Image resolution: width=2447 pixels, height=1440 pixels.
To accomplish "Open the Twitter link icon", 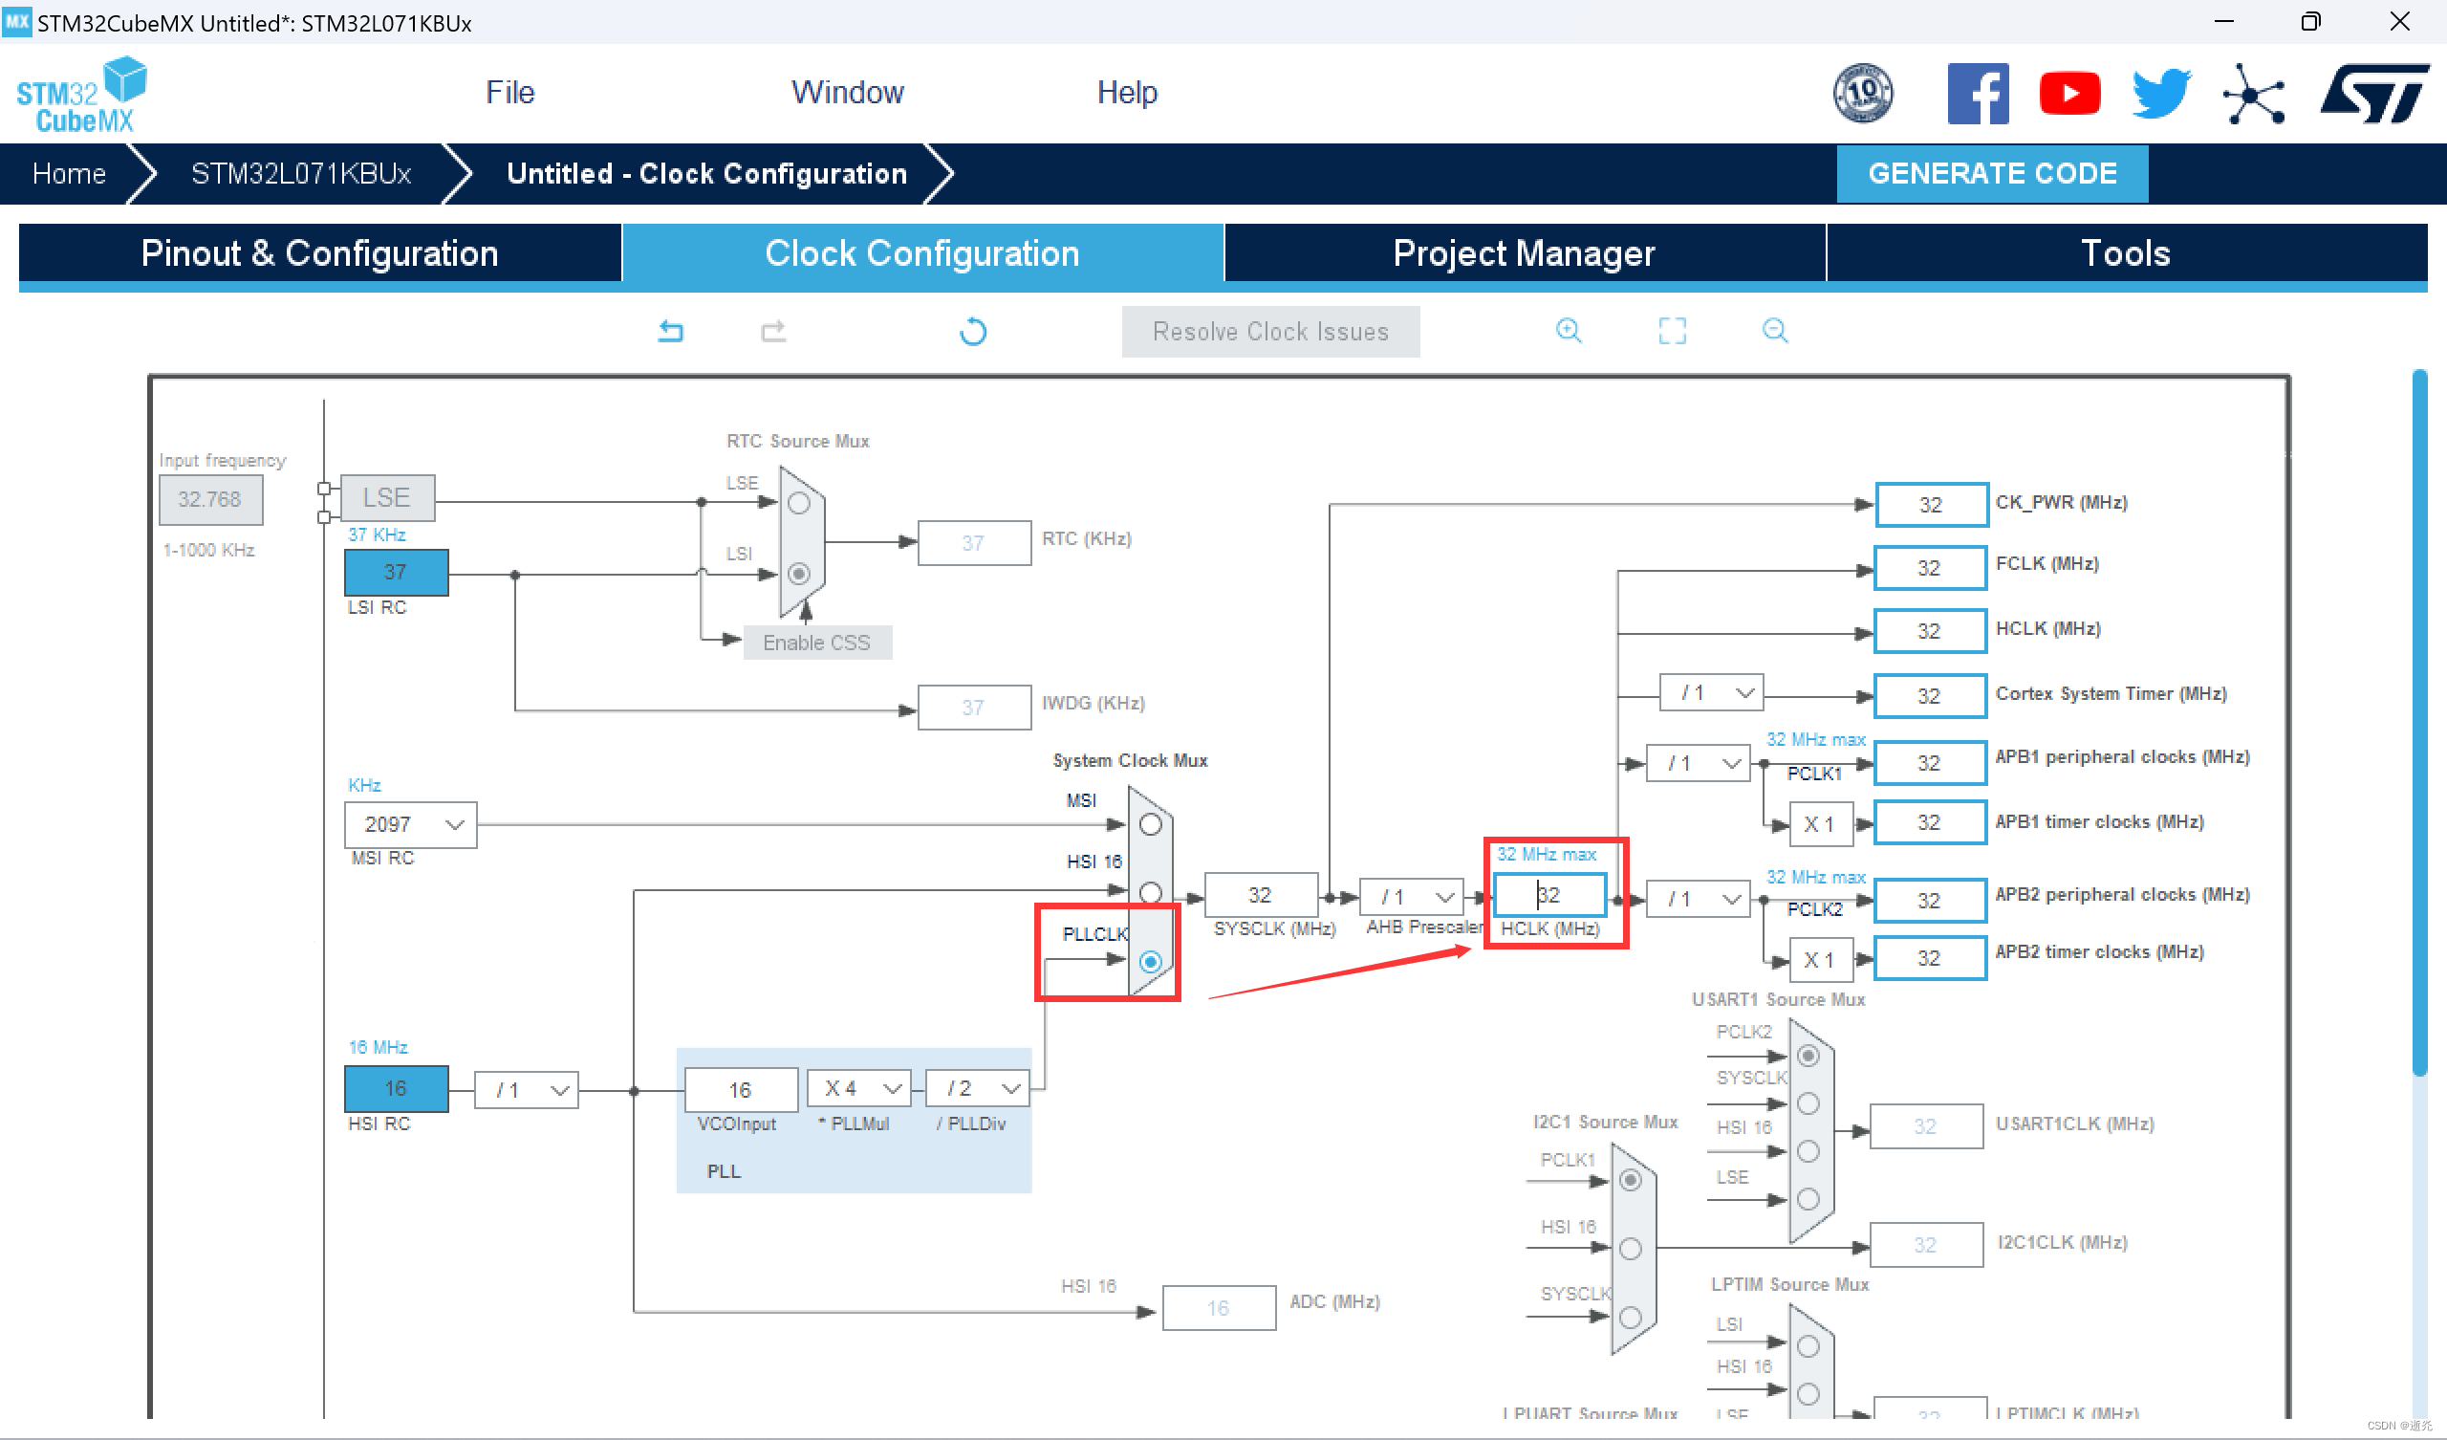I will 2161,94.
